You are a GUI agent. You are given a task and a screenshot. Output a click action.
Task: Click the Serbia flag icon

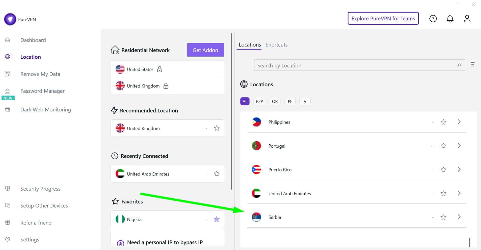(x=256, y=217)
